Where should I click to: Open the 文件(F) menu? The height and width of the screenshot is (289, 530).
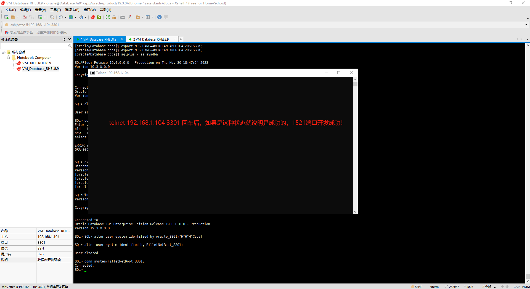10,10
